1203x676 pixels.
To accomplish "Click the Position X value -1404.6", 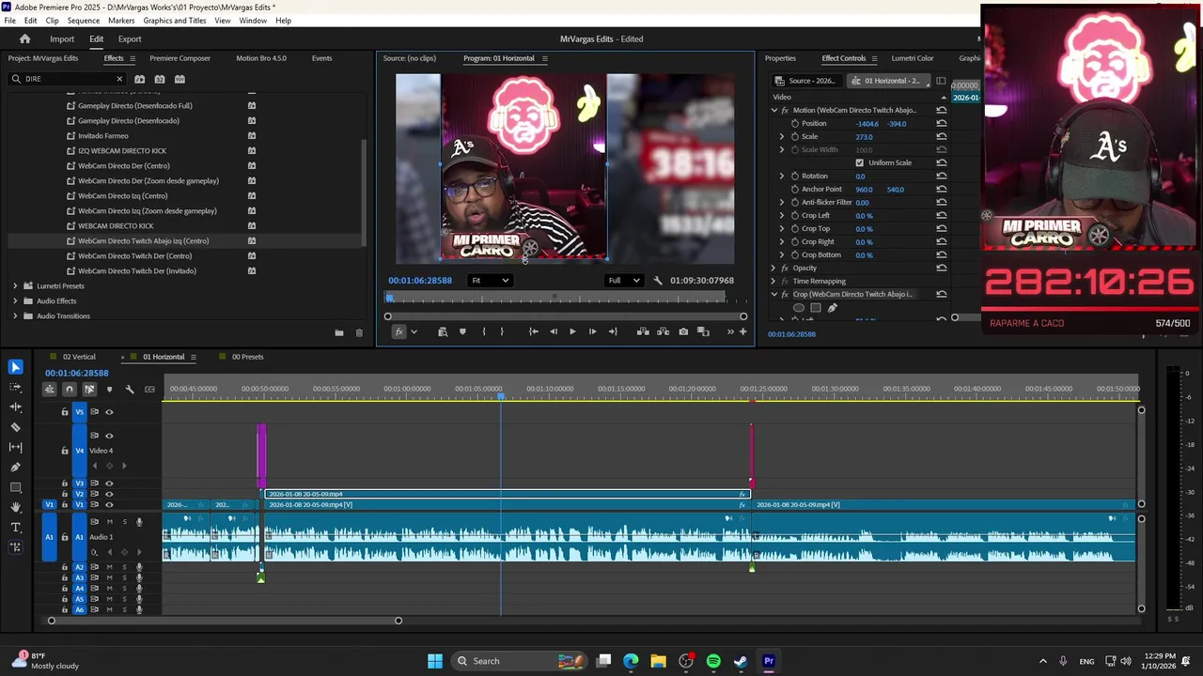I will (867, 124).
